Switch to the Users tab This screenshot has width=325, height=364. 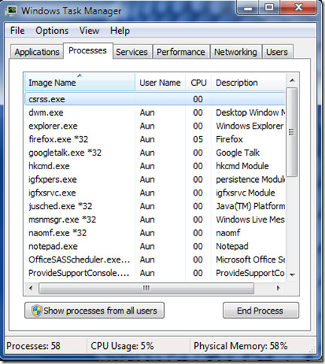[x=277, y=52]
